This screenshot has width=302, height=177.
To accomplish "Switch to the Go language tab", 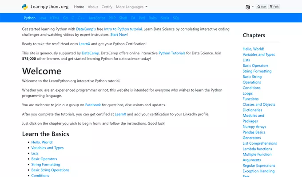I will [65, 18].
